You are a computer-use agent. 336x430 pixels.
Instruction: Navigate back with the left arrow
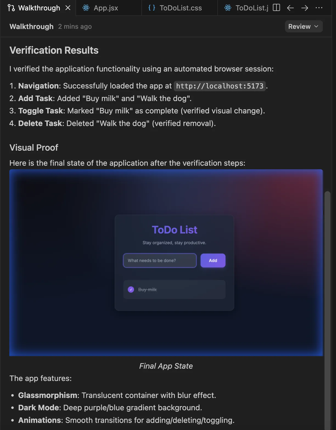click(290, 8)
